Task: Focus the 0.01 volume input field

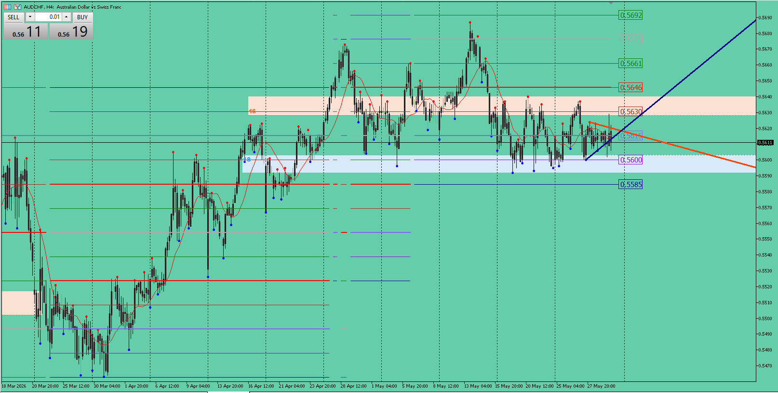Action: tap(48, 17)
